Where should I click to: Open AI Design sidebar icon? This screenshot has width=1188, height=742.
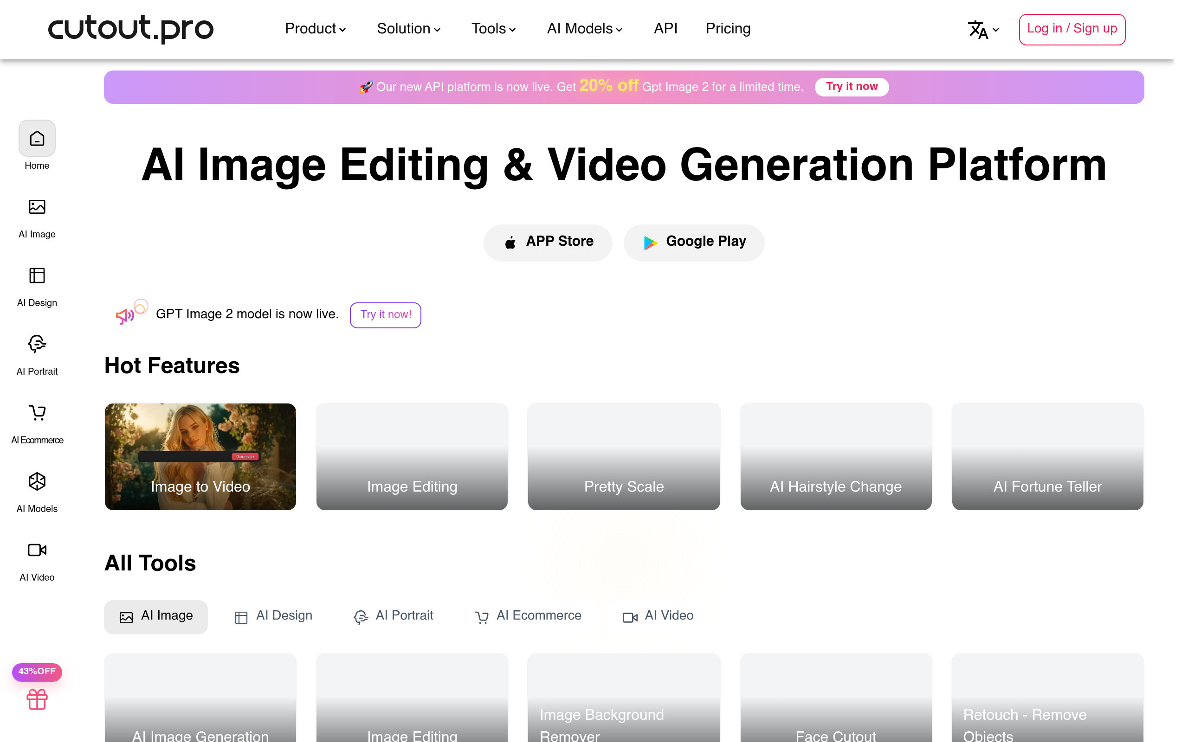(37, 276)
